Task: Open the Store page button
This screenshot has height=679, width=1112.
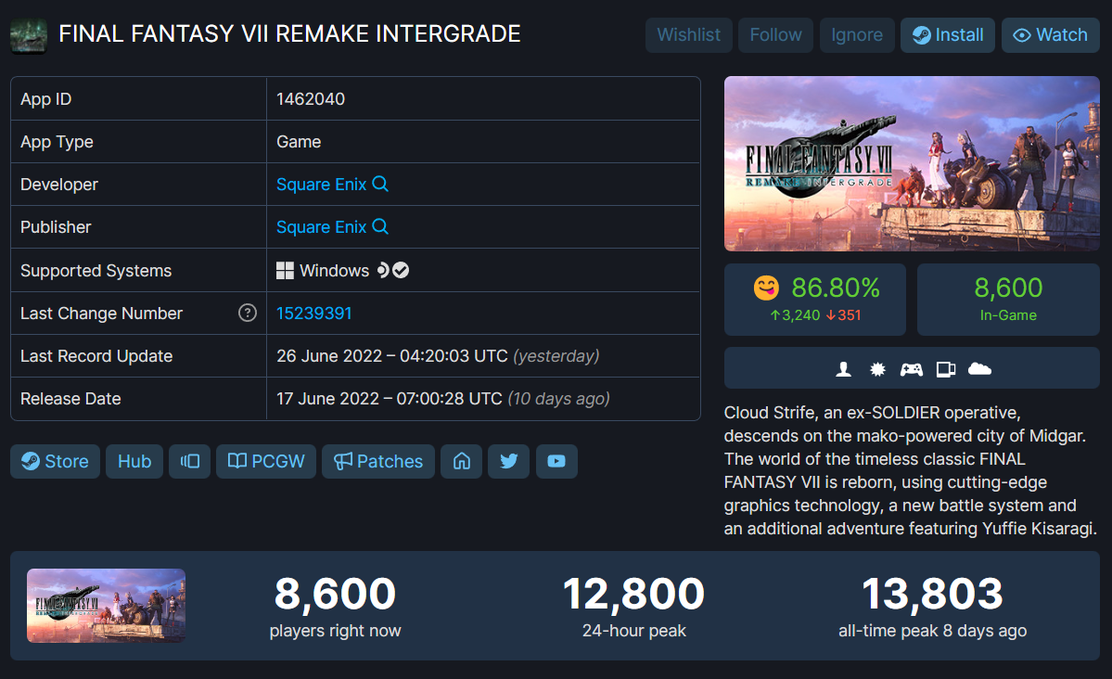Action: click(56, 461)
